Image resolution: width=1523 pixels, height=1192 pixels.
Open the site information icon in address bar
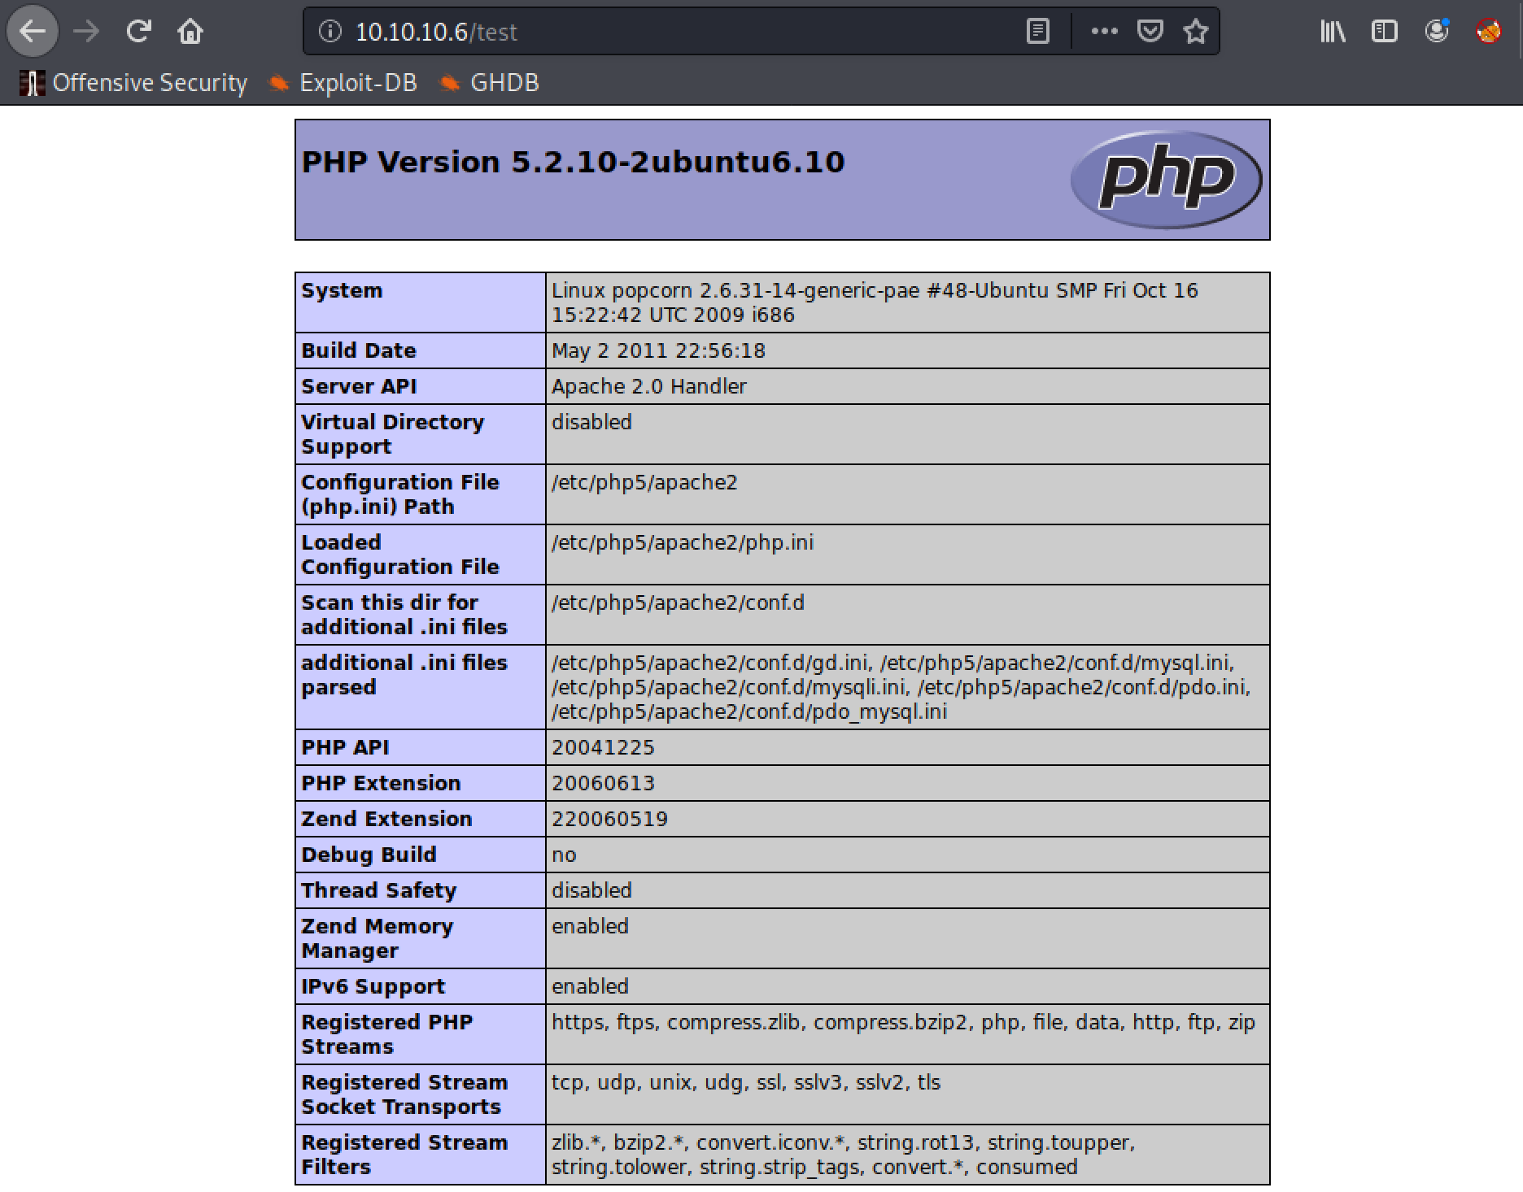tap(329, 32)
